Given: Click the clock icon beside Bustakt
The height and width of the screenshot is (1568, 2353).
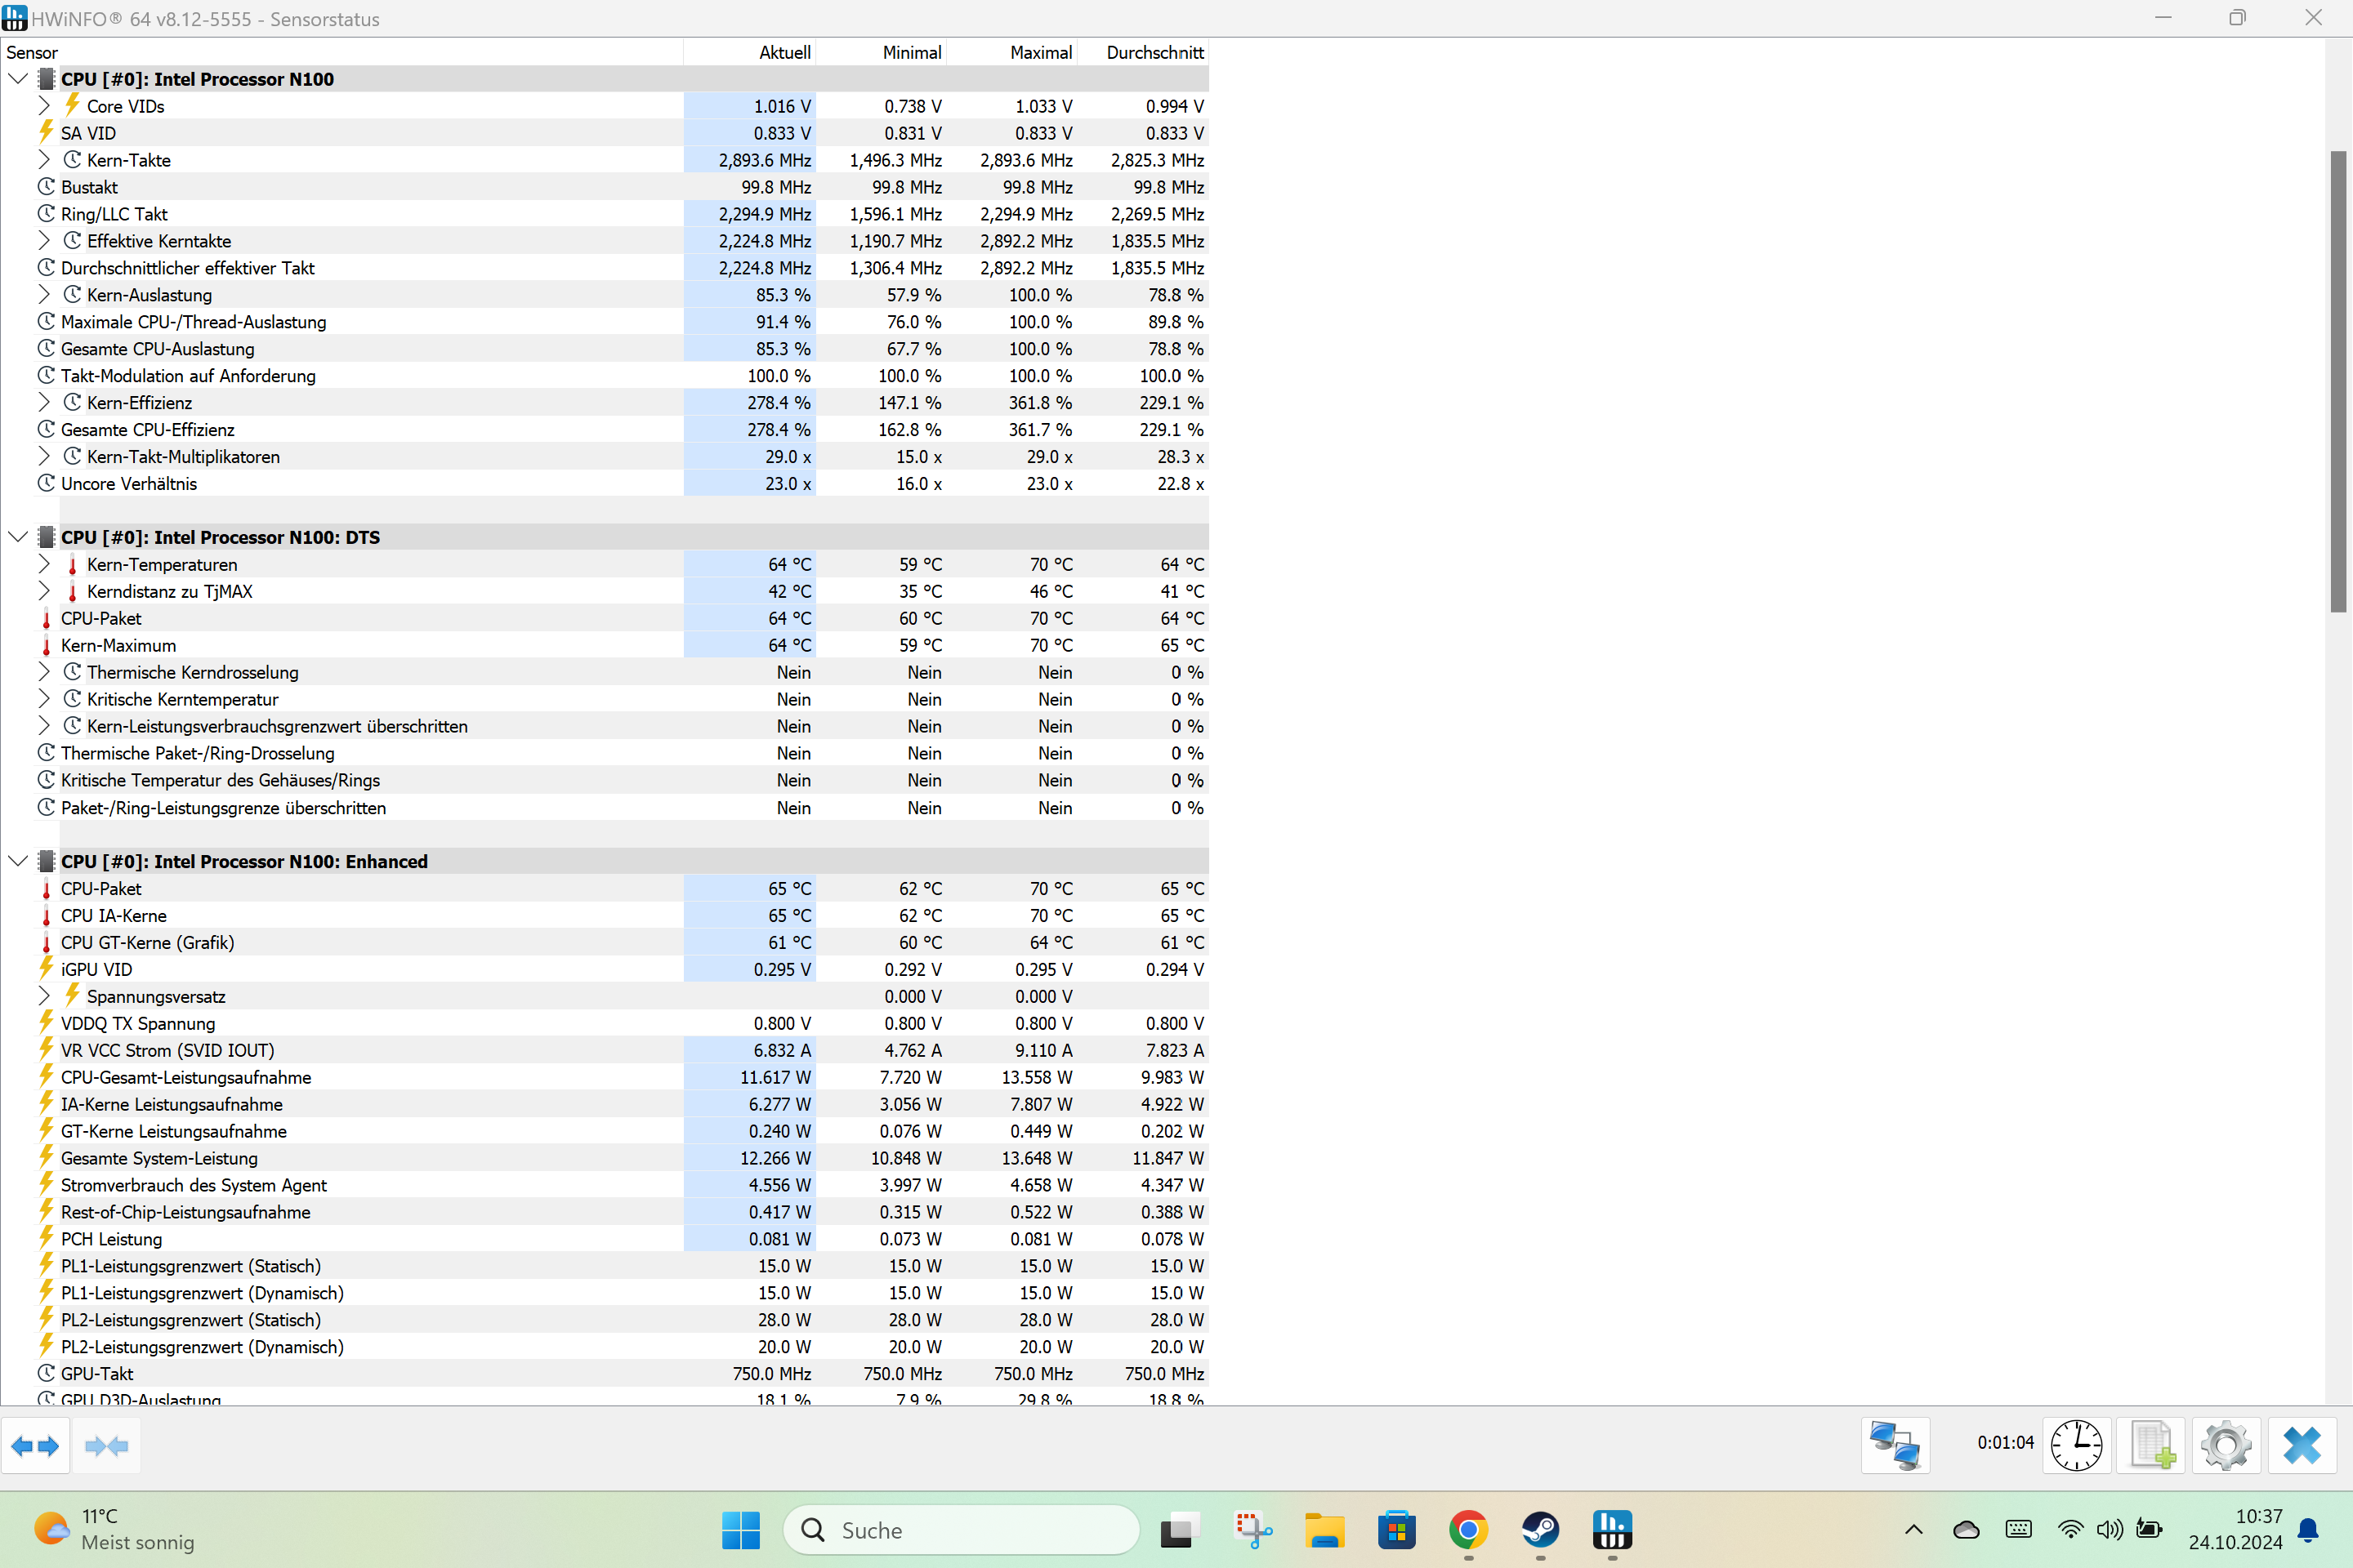Looking at the screenshot, I should tap(46, 186).
